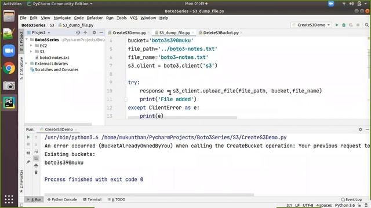Viewport: 371px width, 208px height.
Task: Click the Debug bug icon in toolbar
Action: pos(344,25)
